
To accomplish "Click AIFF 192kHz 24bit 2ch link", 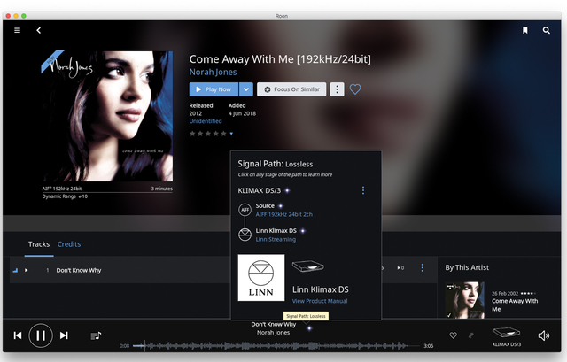I will 283,214.
